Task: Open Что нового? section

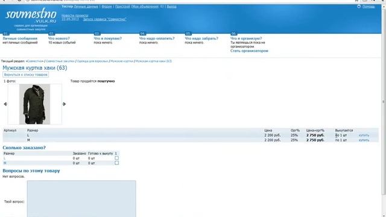Action: (59, 39)
